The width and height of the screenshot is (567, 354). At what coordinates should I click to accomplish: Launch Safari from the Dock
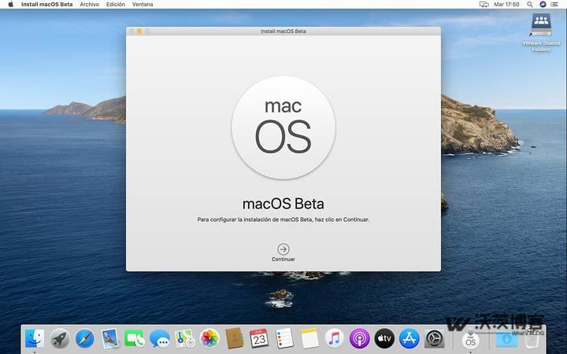(x=84, y=339)
